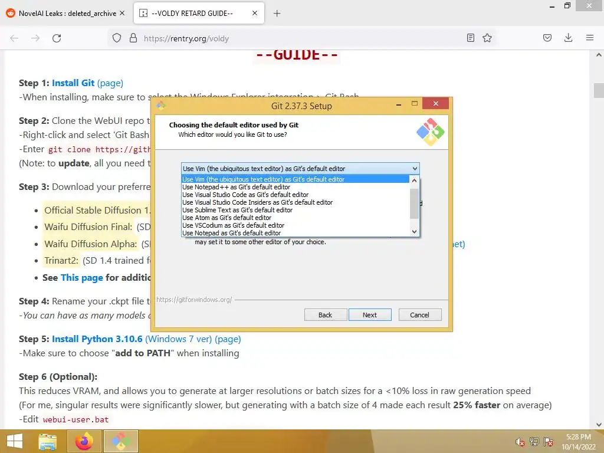This screenshot has width=604, height=453.
Task: Click Back in Git Setup
Action: coord(326,315)
